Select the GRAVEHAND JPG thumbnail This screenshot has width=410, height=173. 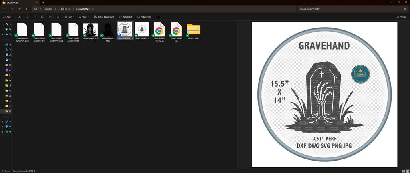click(90, 31)
